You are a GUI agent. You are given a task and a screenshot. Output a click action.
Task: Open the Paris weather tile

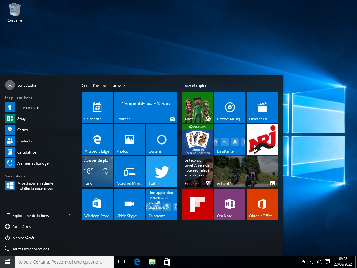[97, 172]
